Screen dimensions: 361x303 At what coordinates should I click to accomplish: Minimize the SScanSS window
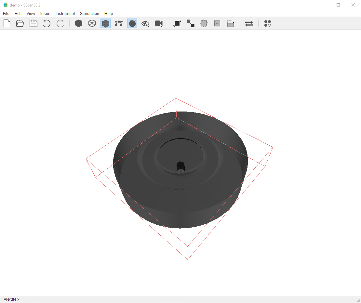coord(324,5)
